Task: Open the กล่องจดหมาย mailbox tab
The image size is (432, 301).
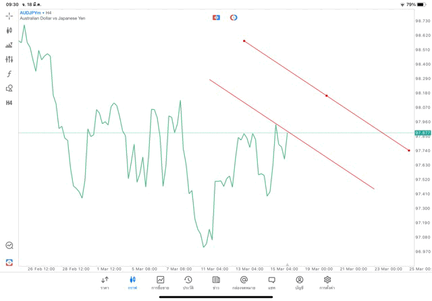Action: pyautogui.click(x=244, y=283)
